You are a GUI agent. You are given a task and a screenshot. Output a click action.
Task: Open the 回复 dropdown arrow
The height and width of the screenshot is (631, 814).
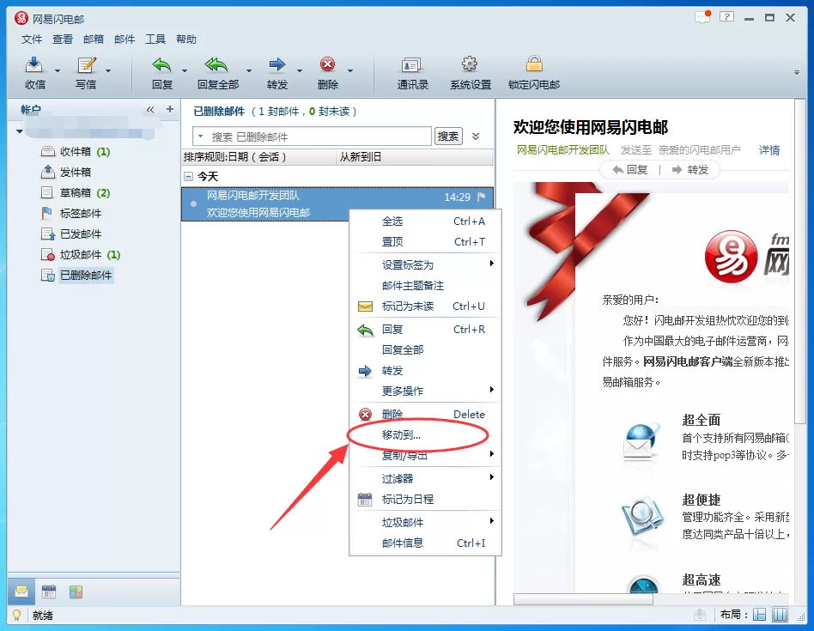point(185,70)
